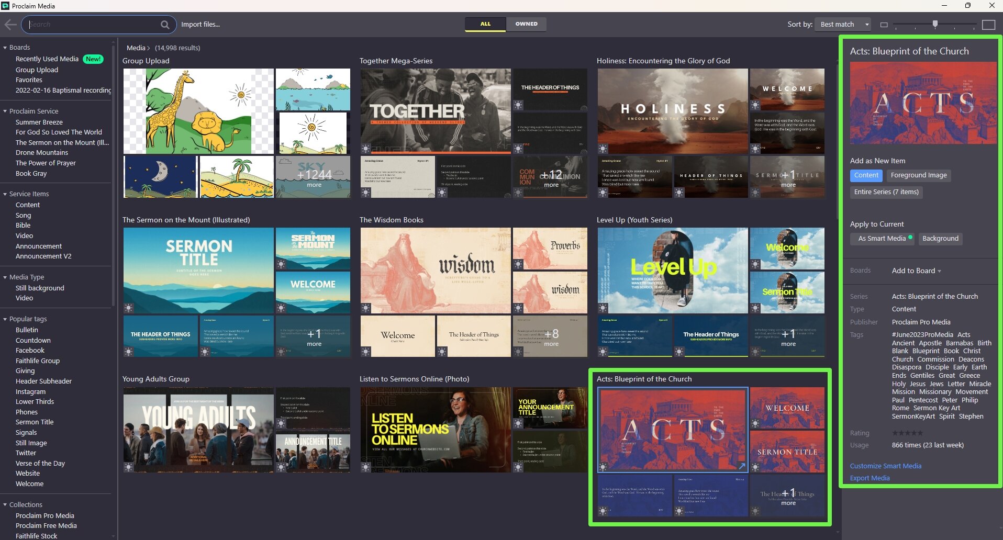The height and width of the screenshot is (540, 1003).
Task: Click the Entire Series (7 items) button
Action: tap(886, 192)
